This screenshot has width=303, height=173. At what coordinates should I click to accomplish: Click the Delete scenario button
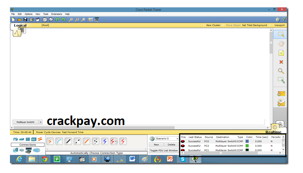click(x=171, y=144)
